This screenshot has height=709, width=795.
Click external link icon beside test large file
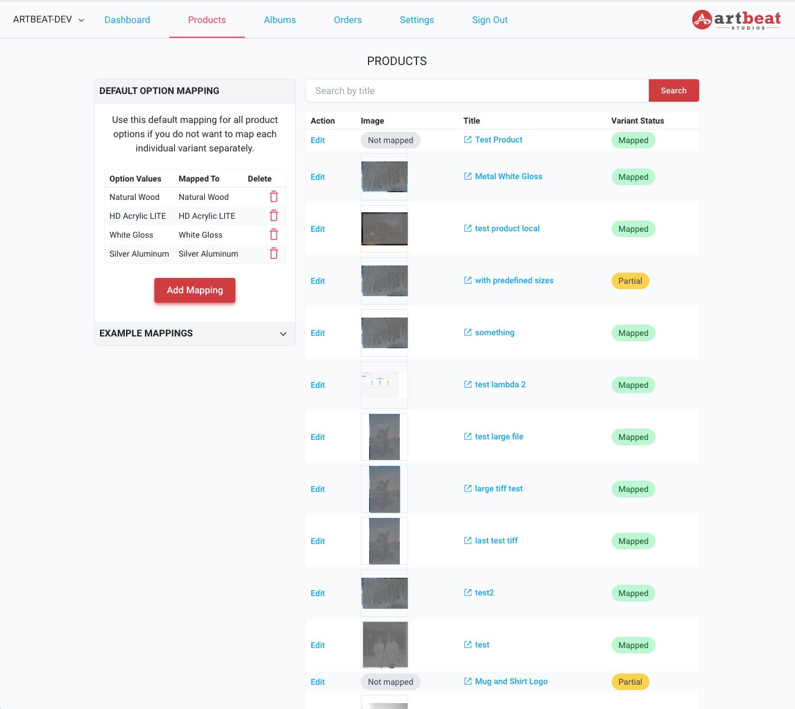tap(468, 436)
